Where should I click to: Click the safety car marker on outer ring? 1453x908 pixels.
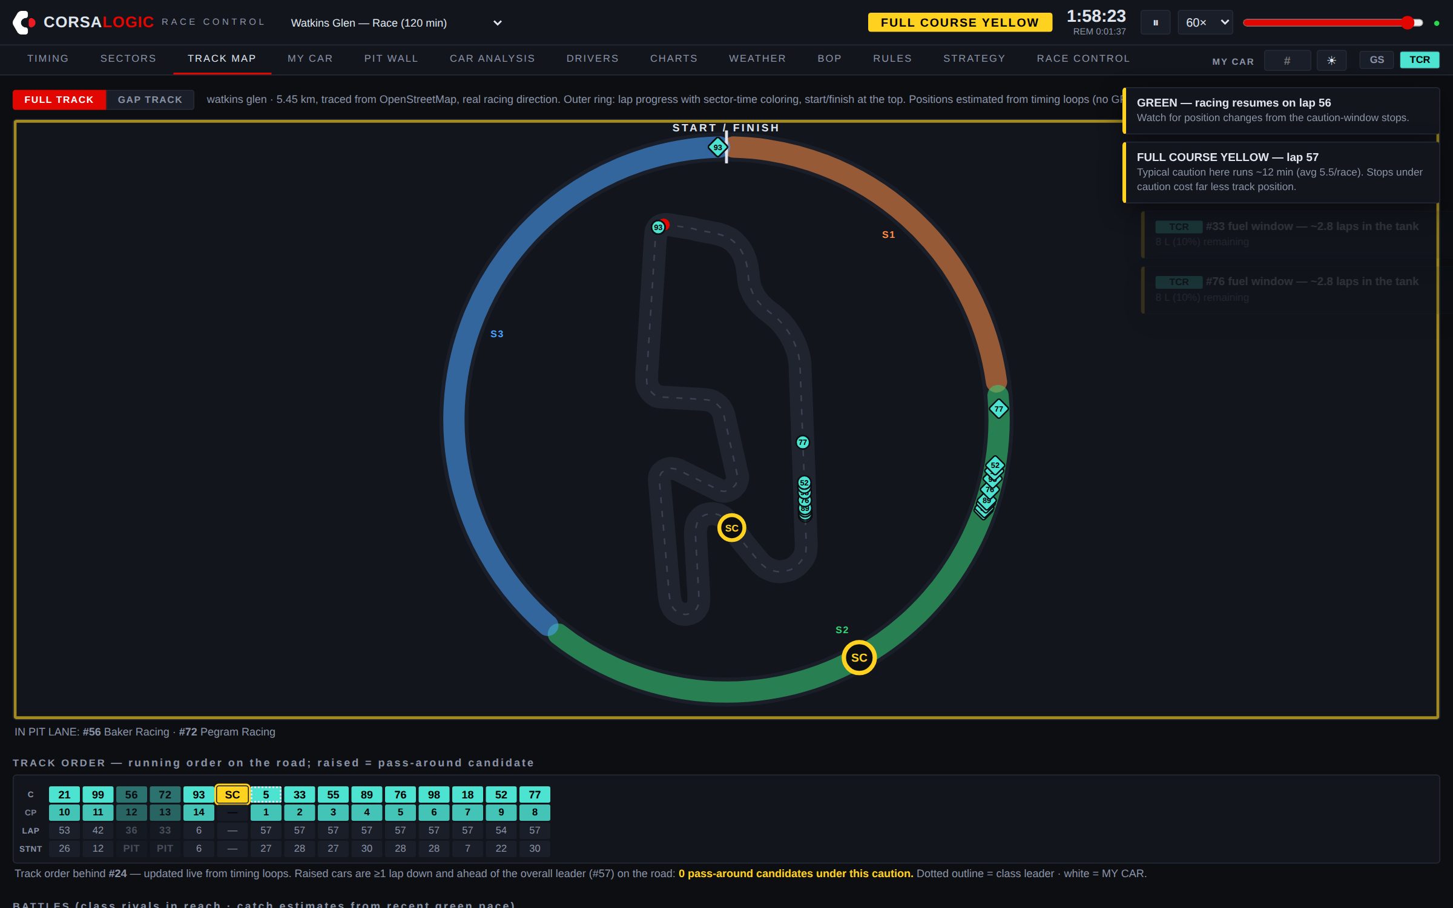tap(858, 657)
